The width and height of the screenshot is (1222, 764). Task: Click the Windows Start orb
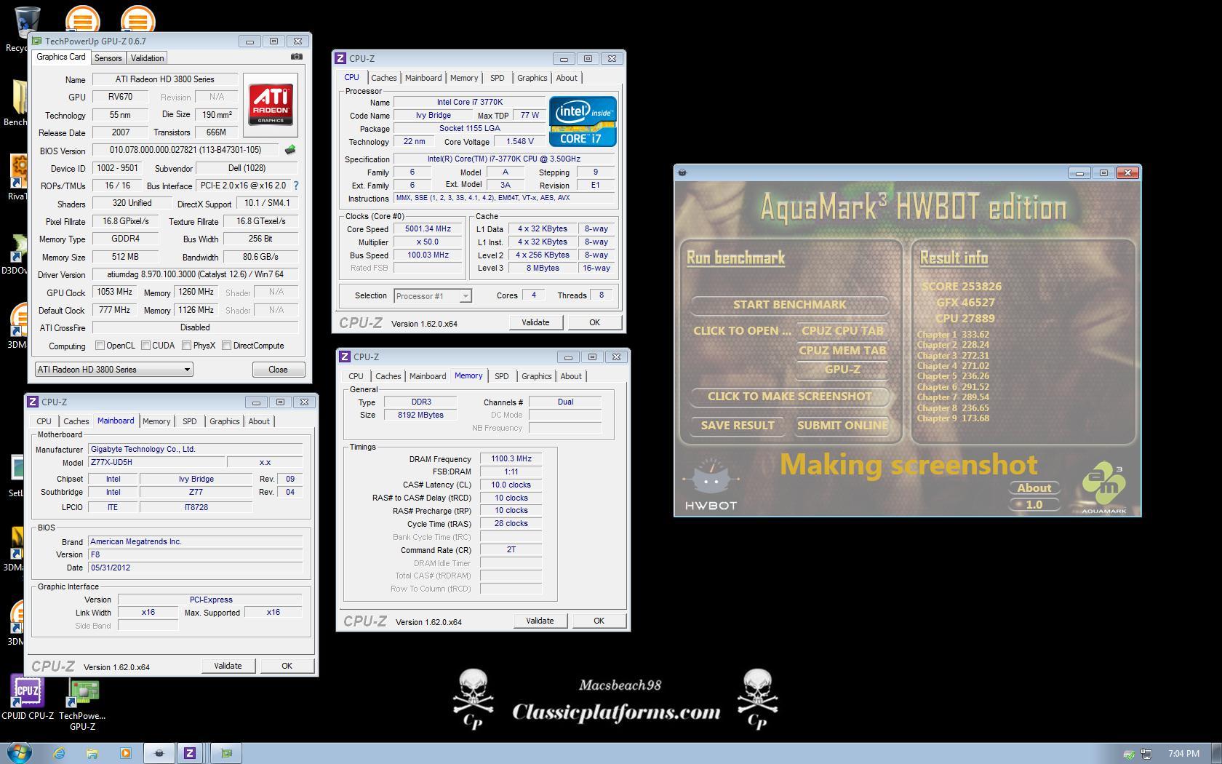(x=19, y=753)
